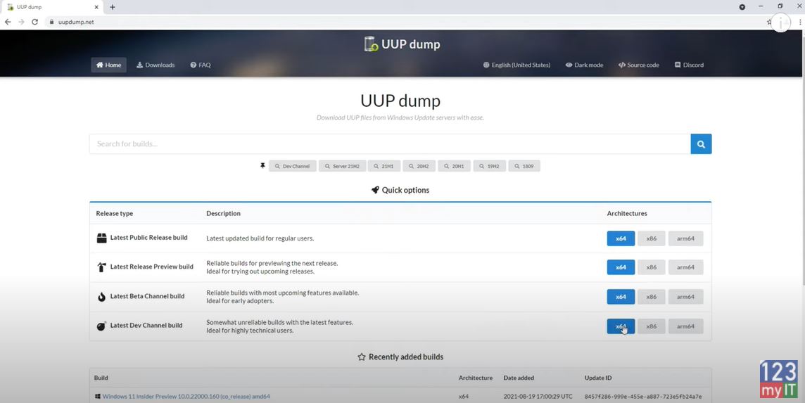Click the box icon beside Latest Public Release
Image resolution: width=805 pixels, height=403 pixels.
pos(101,238)
